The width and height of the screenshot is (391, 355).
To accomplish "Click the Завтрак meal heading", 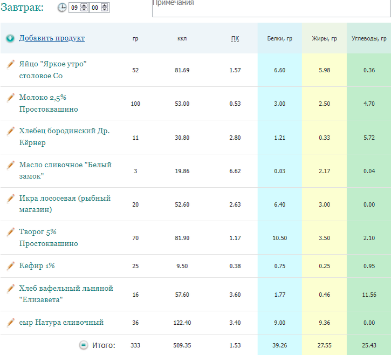I will tap(22, 7).
